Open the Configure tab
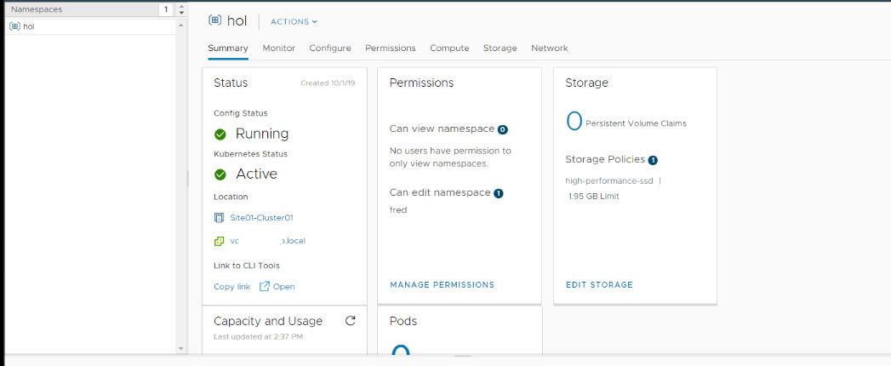 [x=330, y=49]
